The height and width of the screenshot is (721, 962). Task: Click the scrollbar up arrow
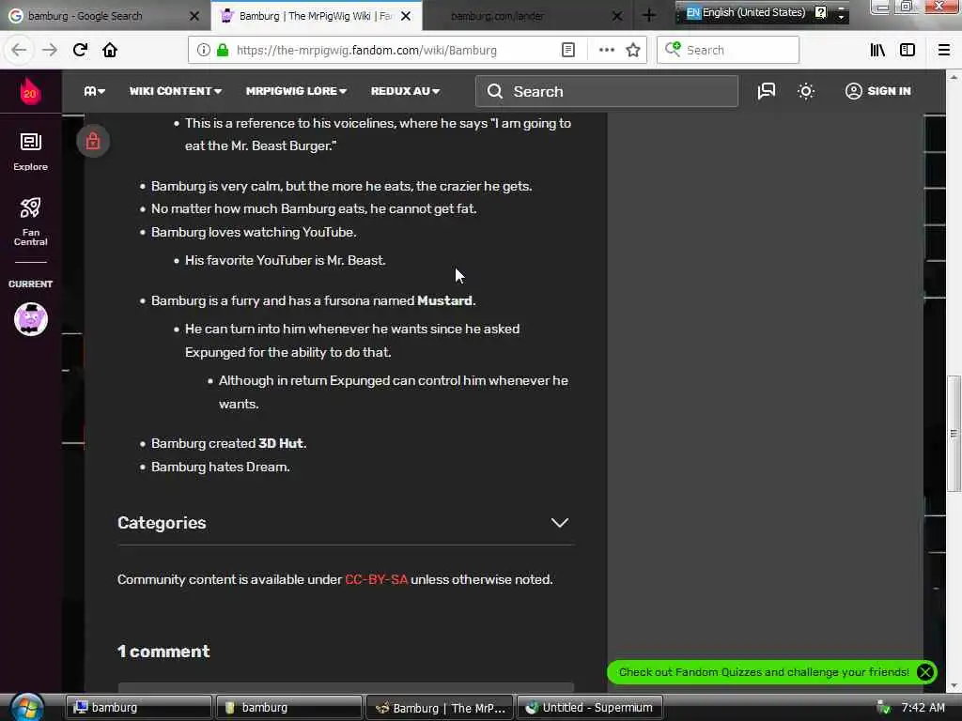[x=954, y=77]
